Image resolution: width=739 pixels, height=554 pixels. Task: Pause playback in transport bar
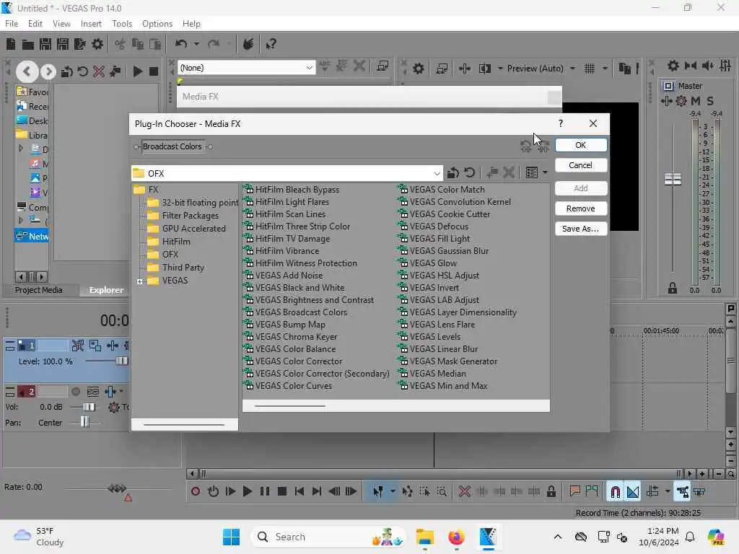click(265, 492)
